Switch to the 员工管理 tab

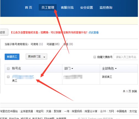[48, 7]
